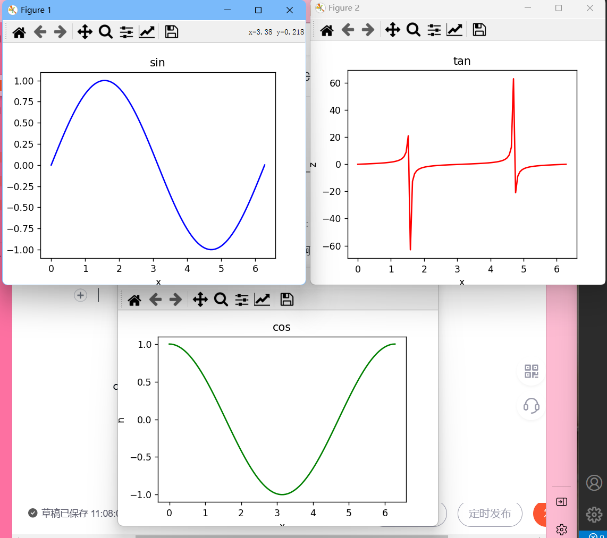Viewport: 607px width, 538px height.
Task: Reset the sin plot view with Home icon
Action: pos(19,32)
